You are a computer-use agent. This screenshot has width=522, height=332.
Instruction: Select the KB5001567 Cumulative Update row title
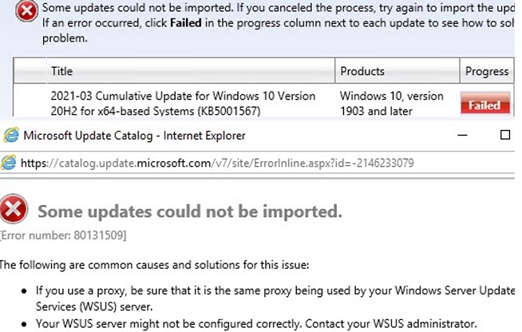(182, 103)
